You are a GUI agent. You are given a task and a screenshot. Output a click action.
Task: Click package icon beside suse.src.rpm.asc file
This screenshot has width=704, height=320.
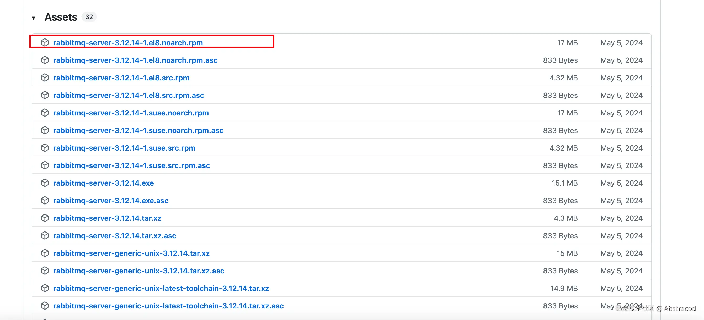pyautogui.click(x=45, y=165)
